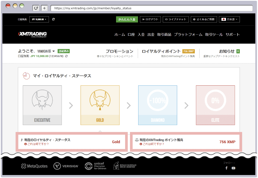Screen dimensions: 258x178
Task: Click the green 認証済み verified badge
Action: coord(63,51)
